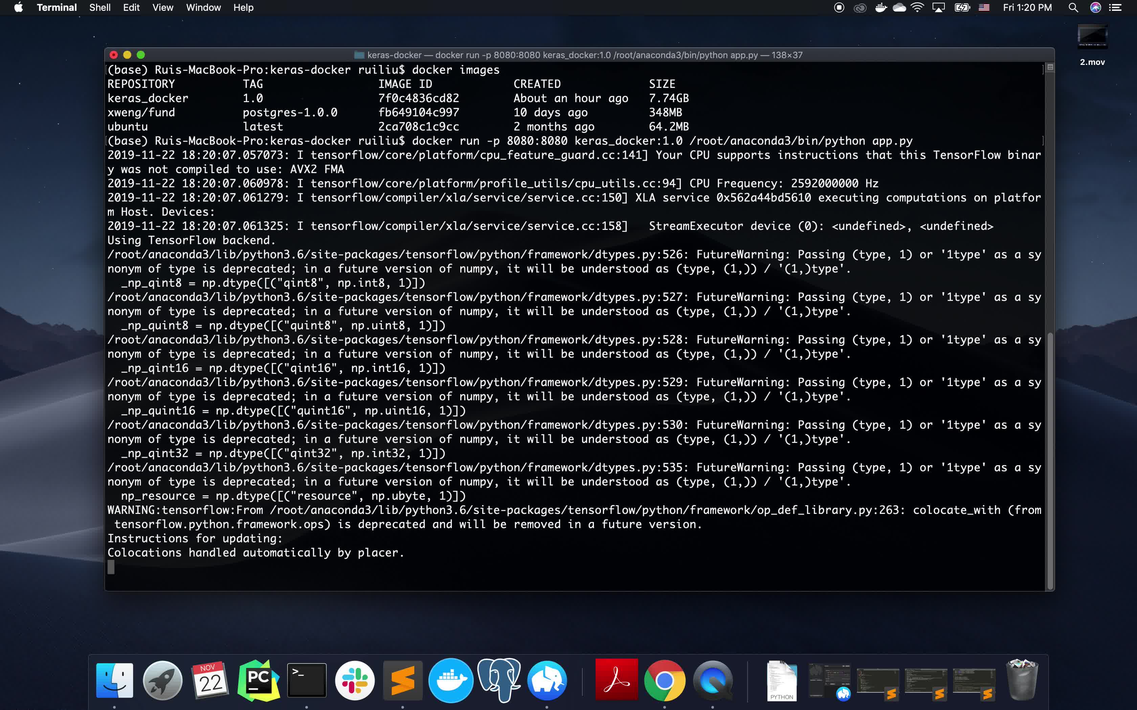Restore third minimized Sublime window in dock

(x=974, y=682)
